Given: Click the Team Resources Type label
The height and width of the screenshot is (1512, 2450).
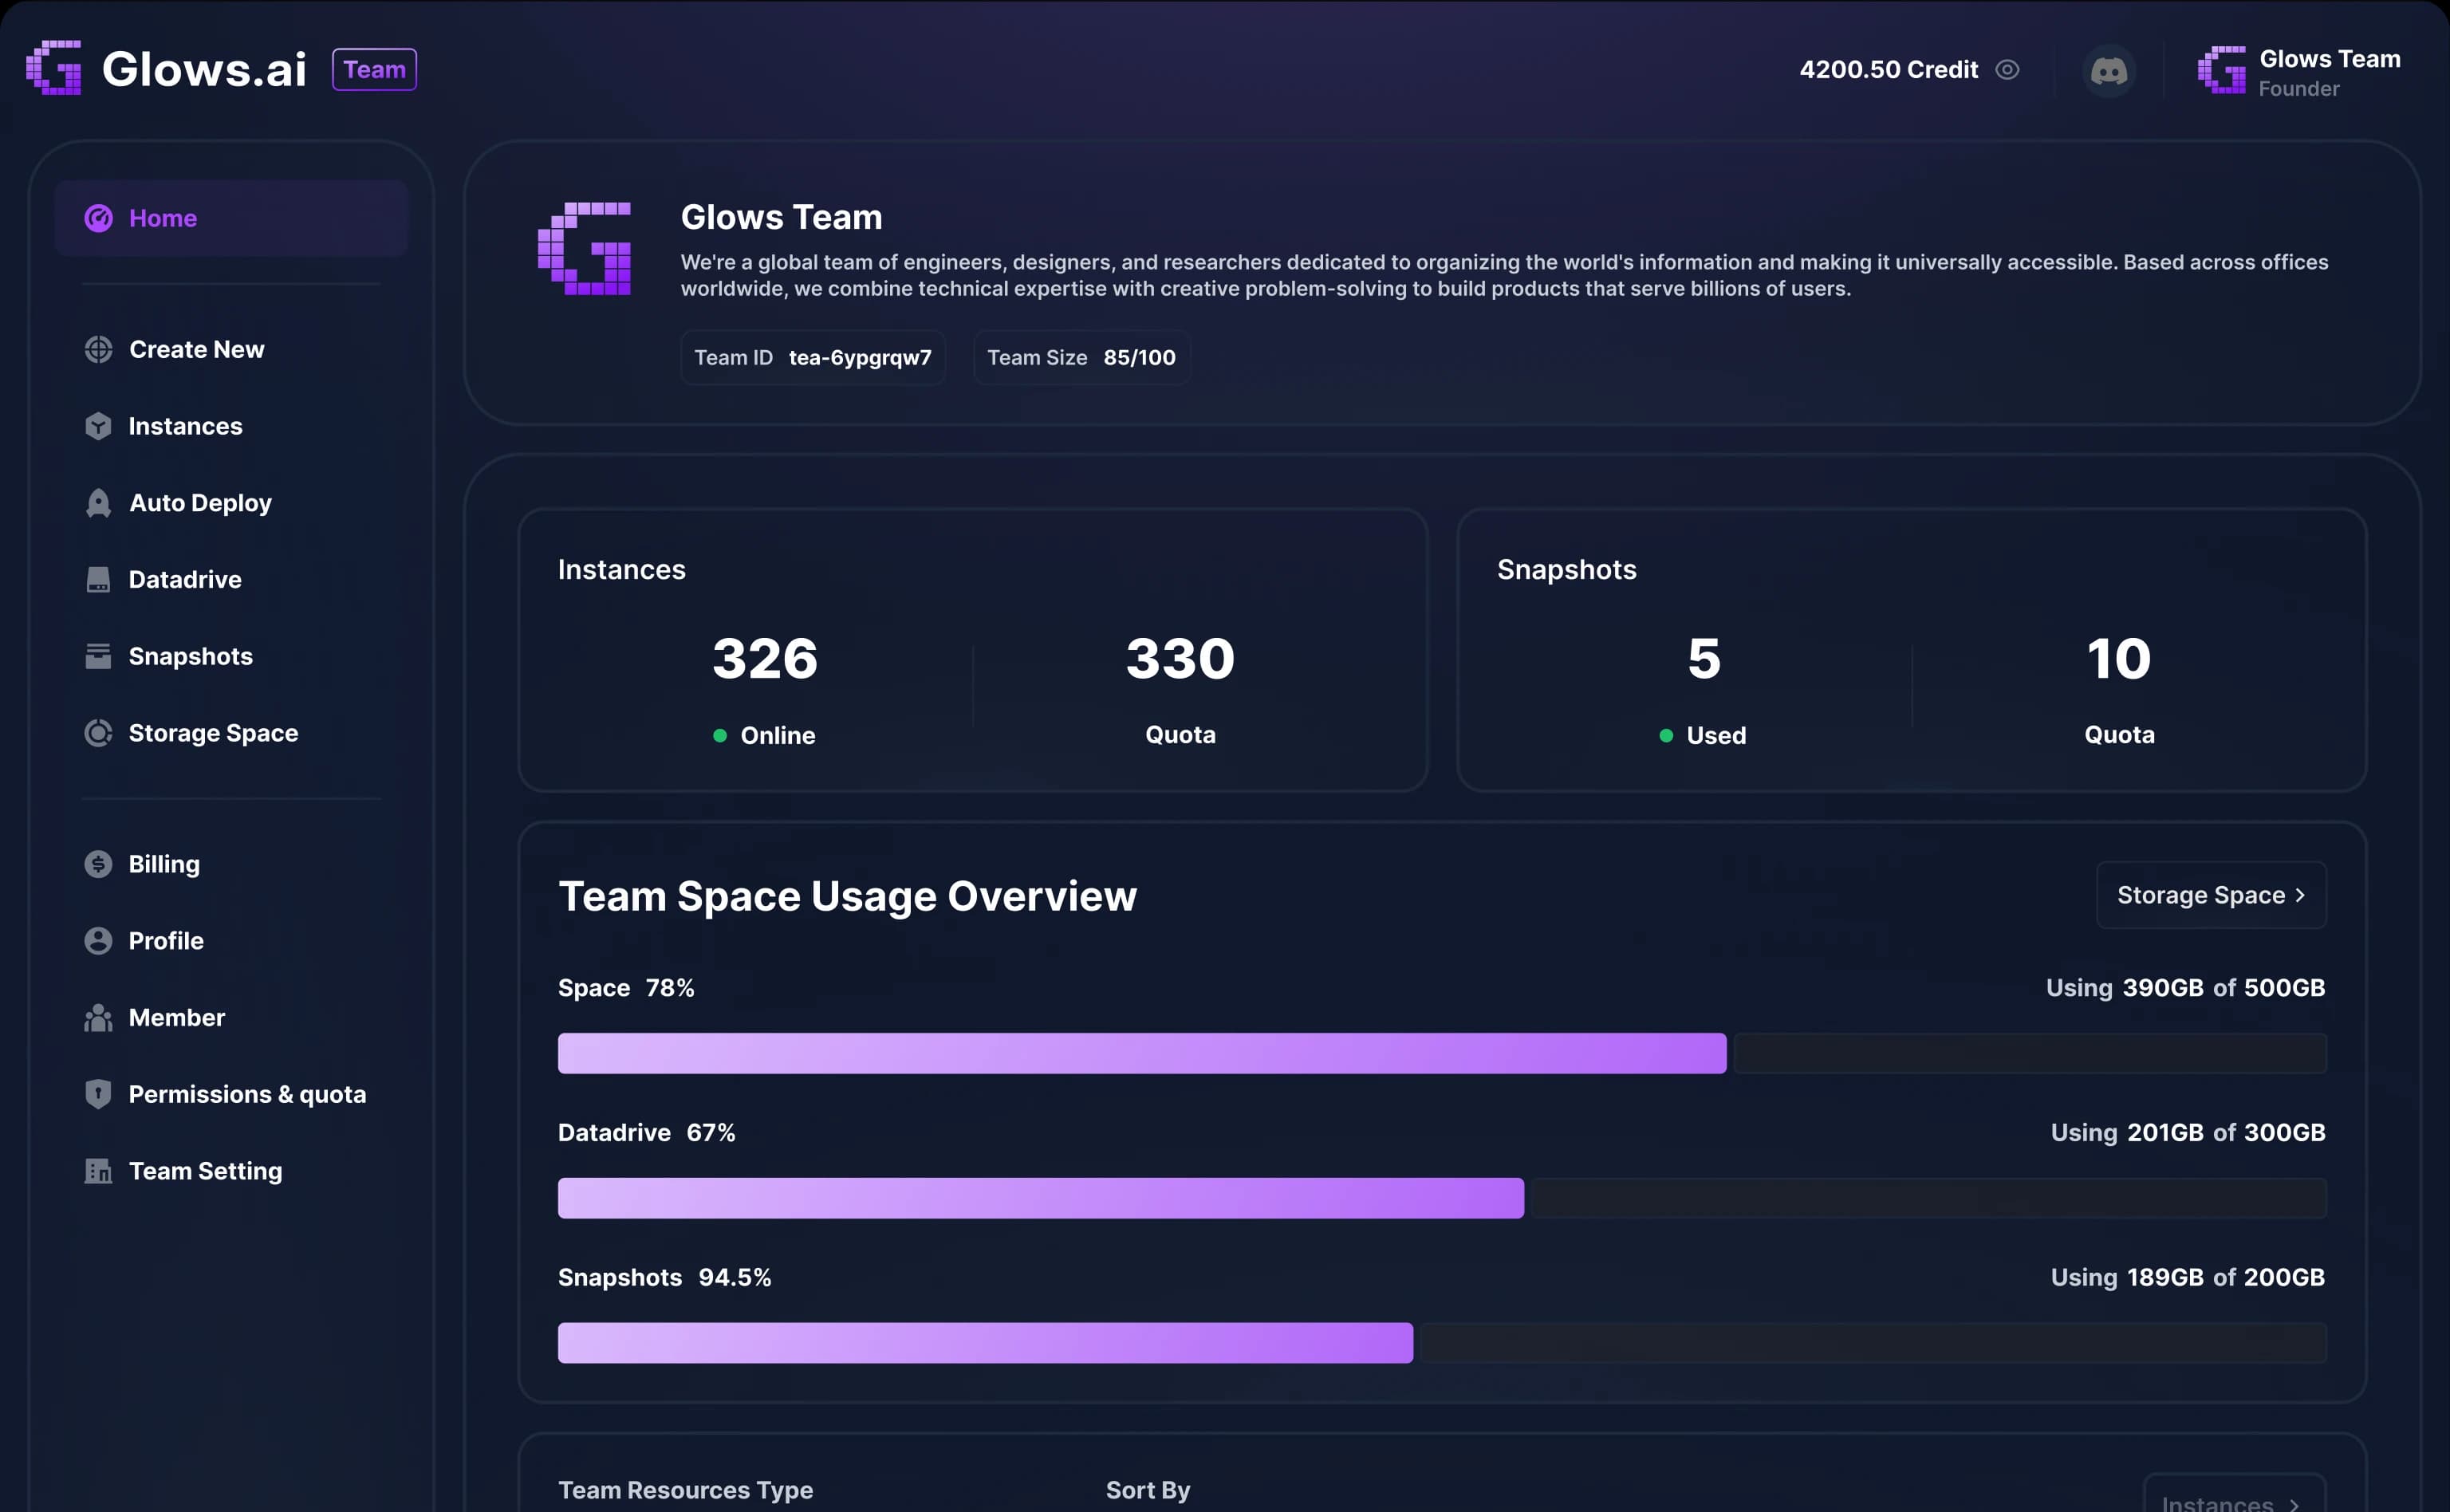Looking at the screenshot, I should click(x=685, y=1490).
